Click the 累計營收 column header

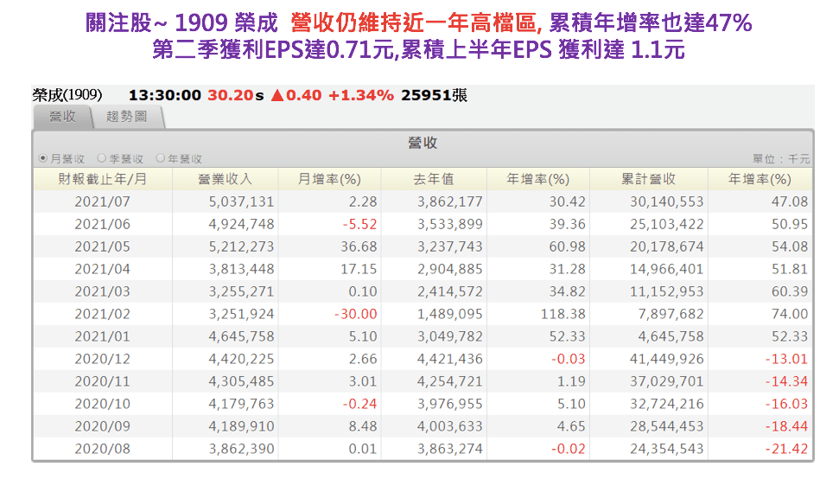[648, 179]
